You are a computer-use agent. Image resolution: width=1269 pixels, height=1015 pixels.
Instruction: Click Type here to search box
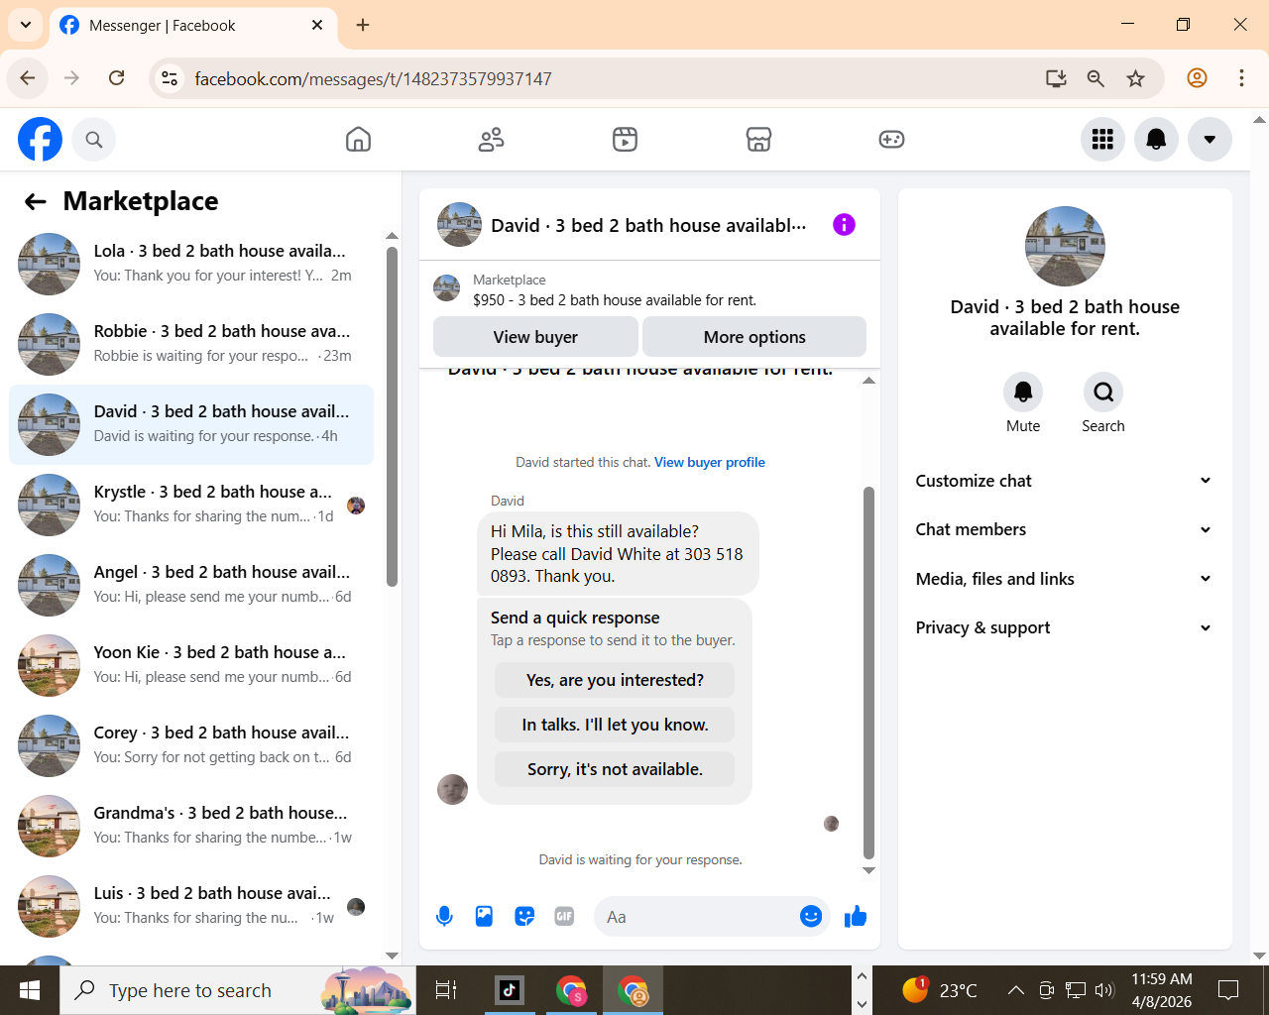point(238,990)
